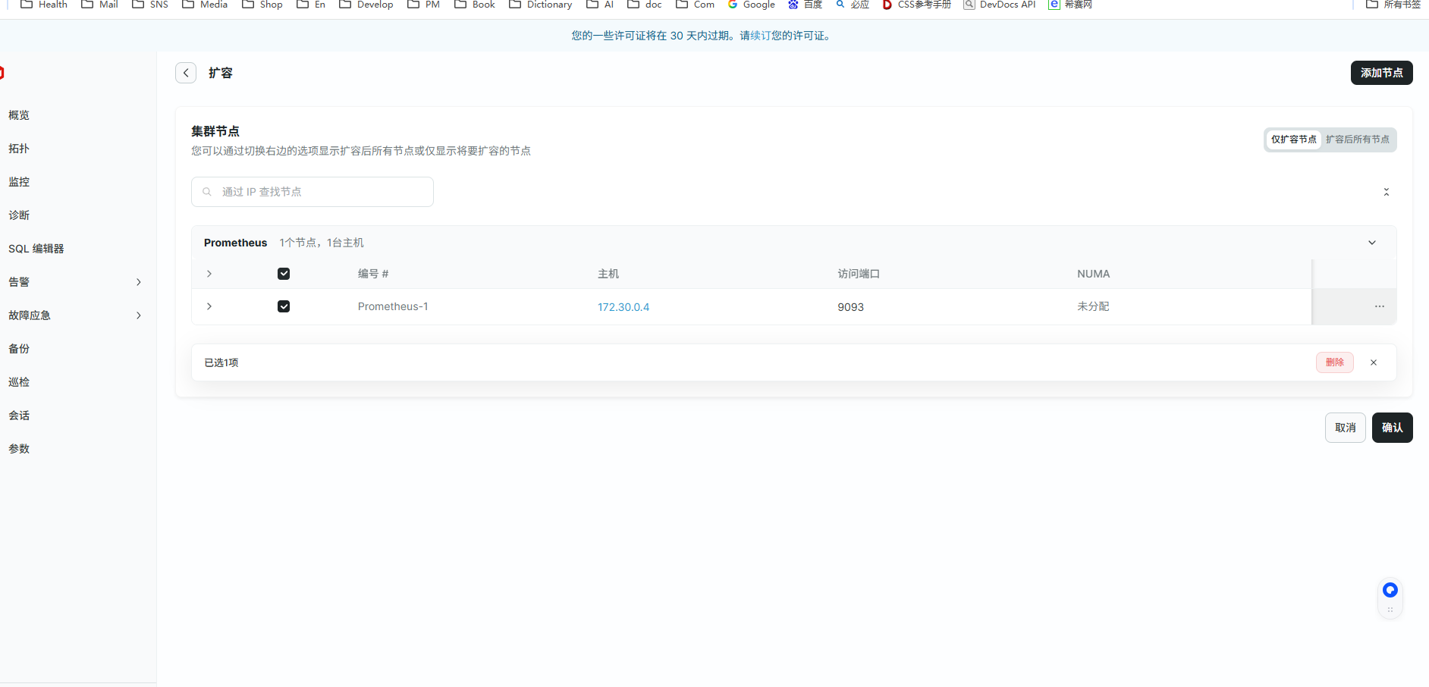Open the 希赛网 bookmark

[1070, 5]
